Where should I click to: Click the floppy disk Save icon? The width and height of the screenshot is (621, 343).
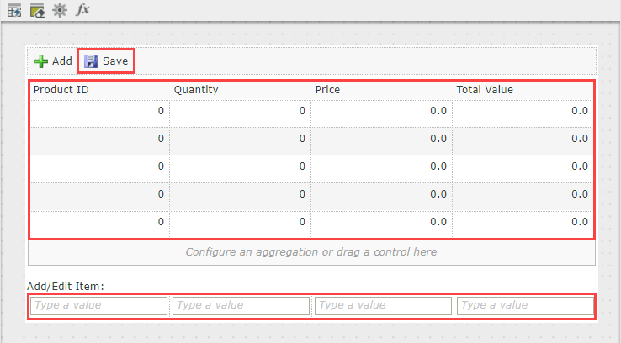pyautogui.click(x=91, y=61)
